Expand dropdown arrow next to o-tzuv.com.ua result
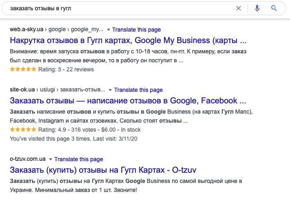 (x=50, y=159)
